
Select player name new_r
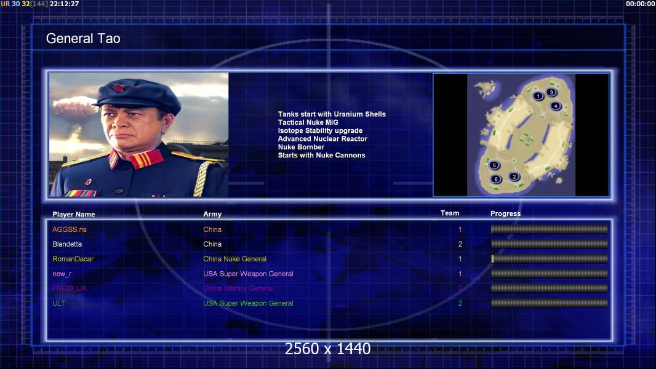click(62, 274)
